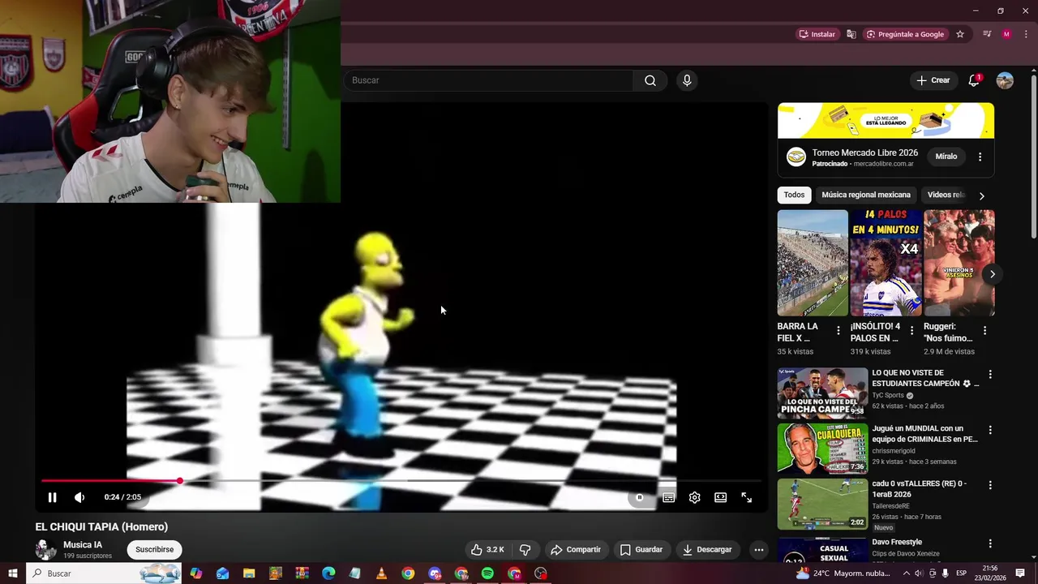Open Chrome profile M avatar
Image resolution: width=1038 pixels, height=584 pixels.
(1006, 34)
